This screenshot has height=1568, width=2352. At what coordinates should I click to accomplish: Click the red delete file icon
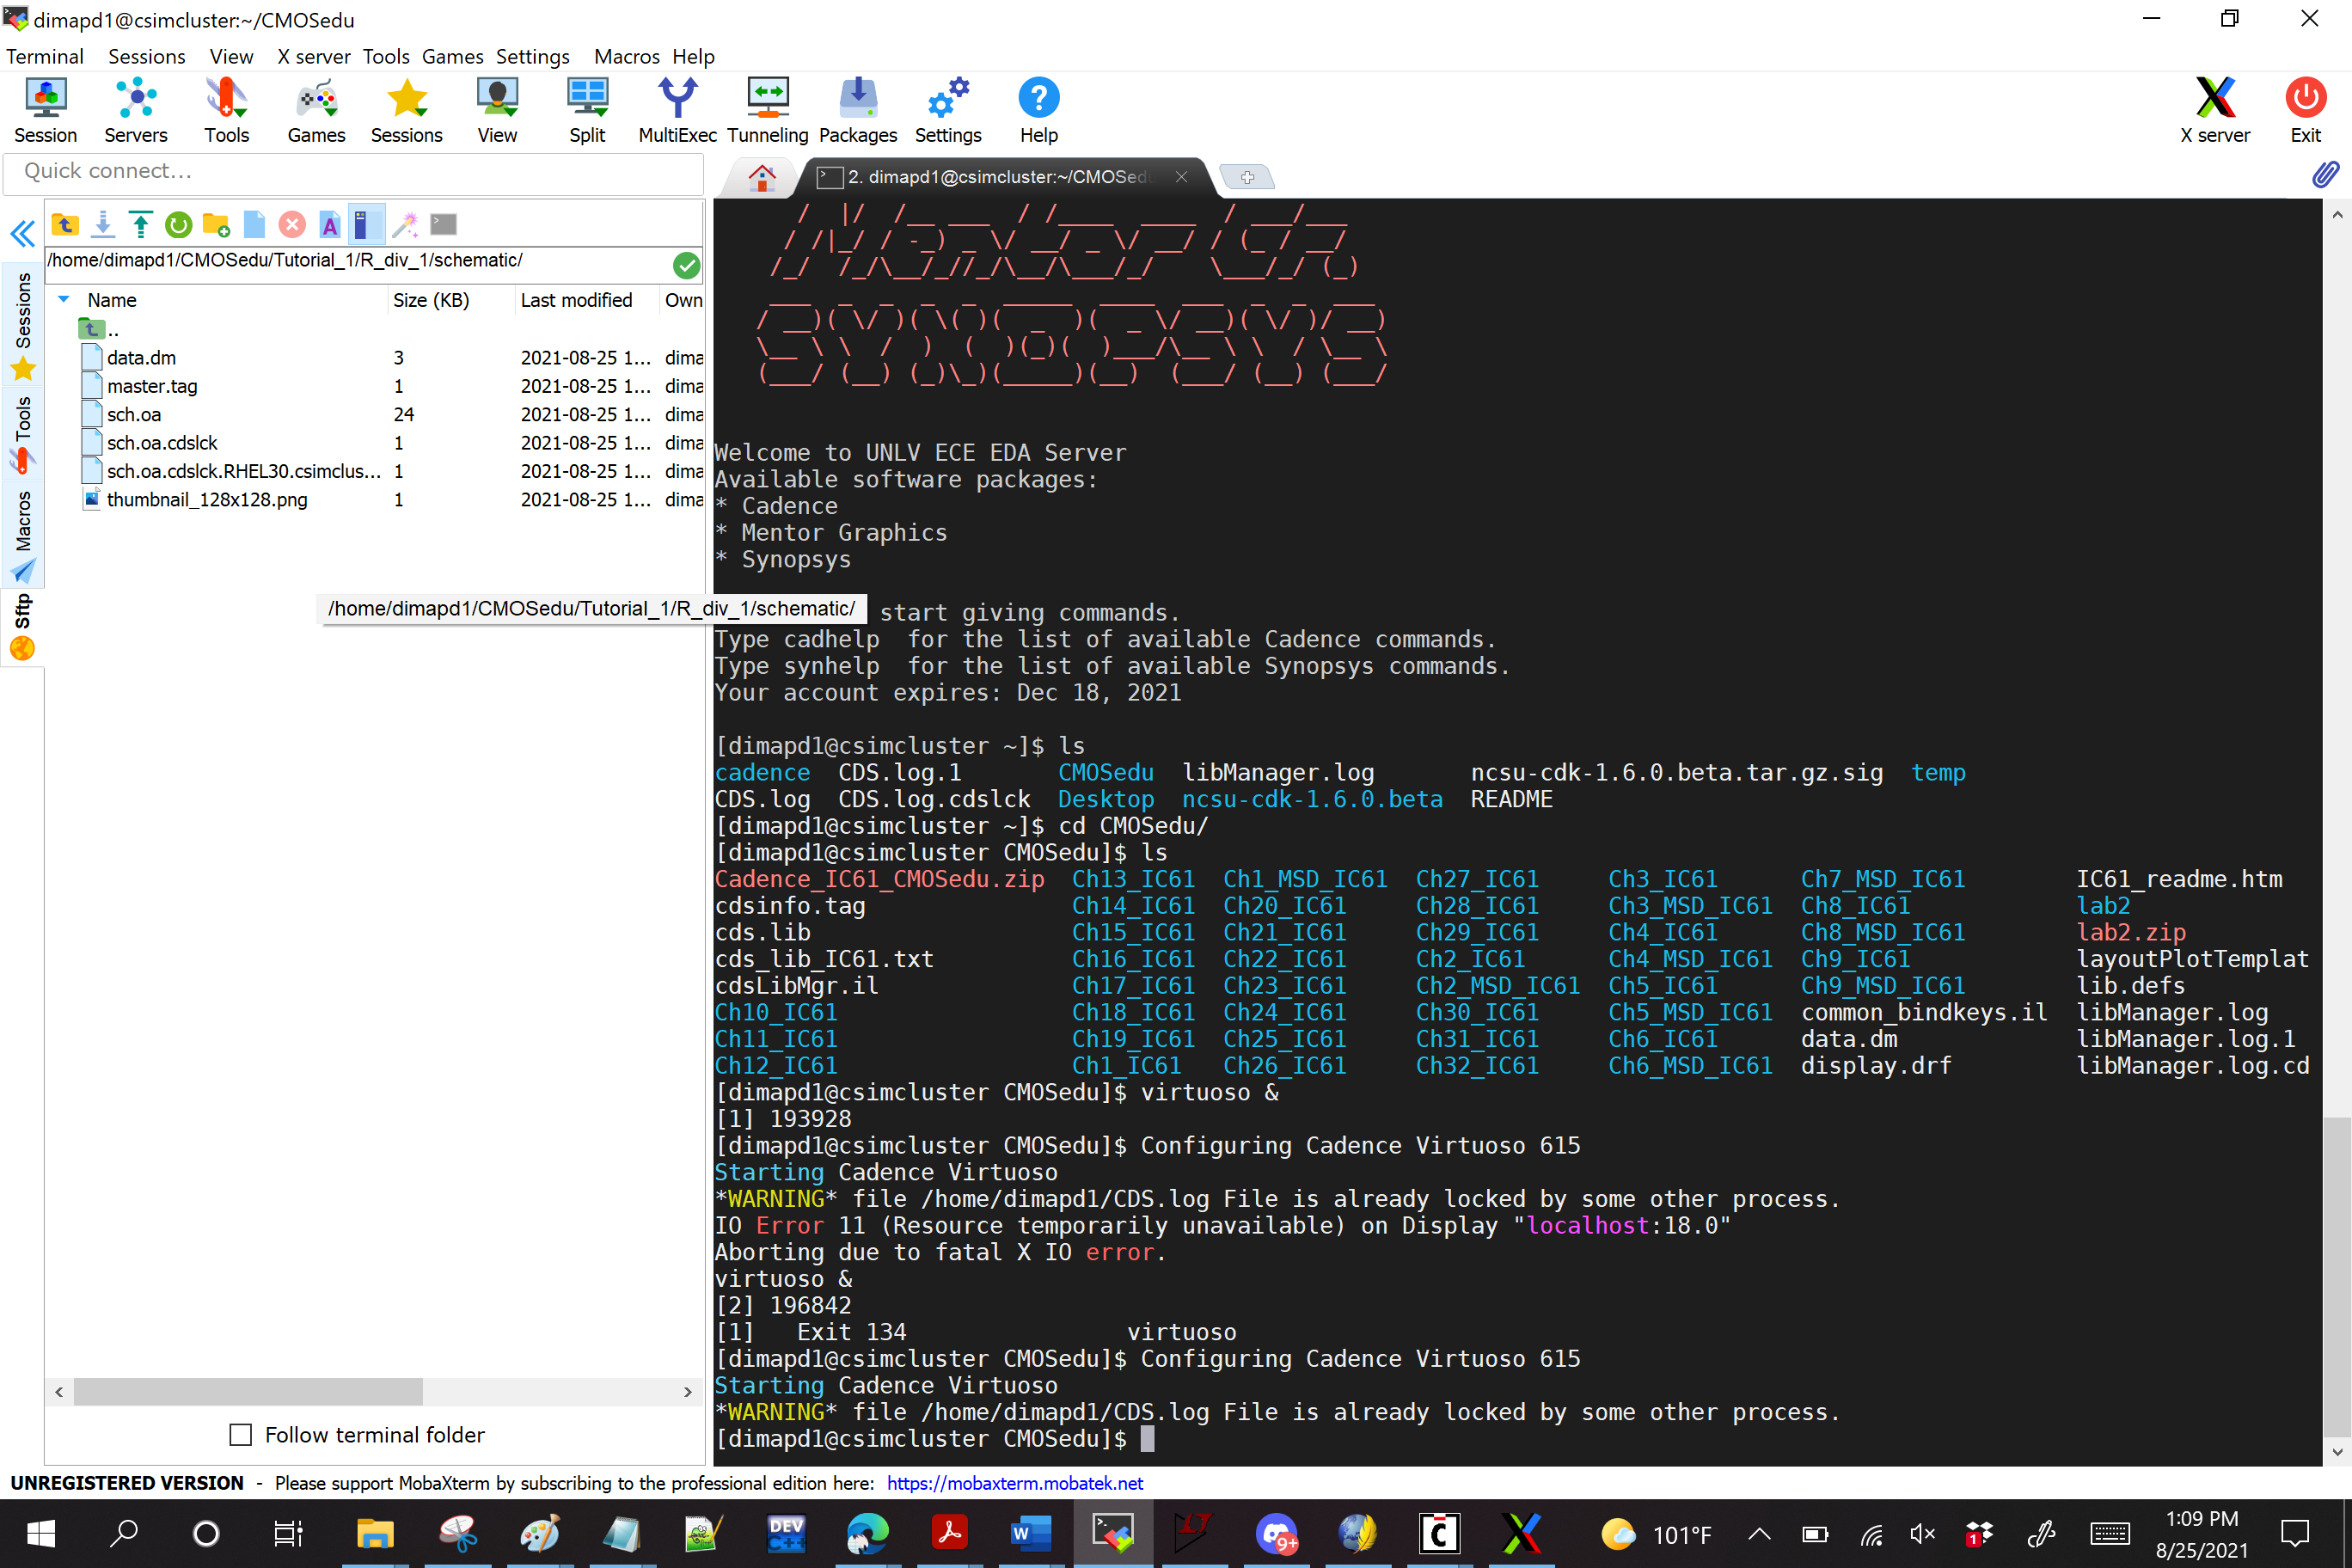[x=292, y=225]
